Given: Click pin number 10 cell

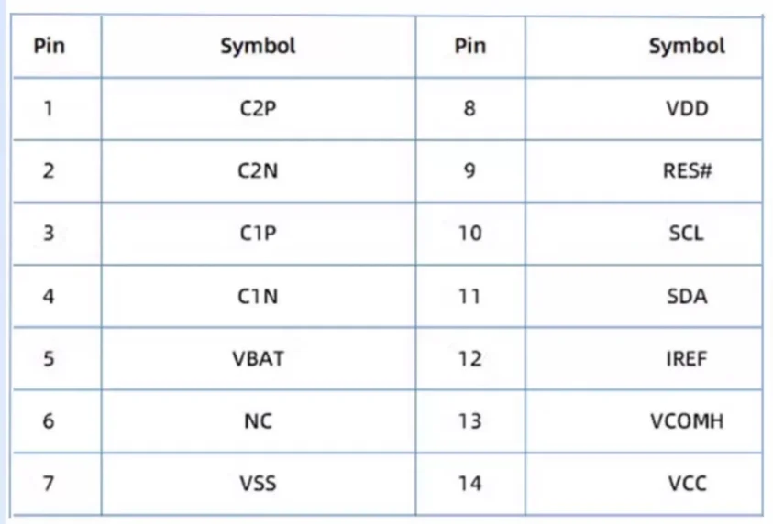Looking at the screenshot, I should (x=470, y=234).
